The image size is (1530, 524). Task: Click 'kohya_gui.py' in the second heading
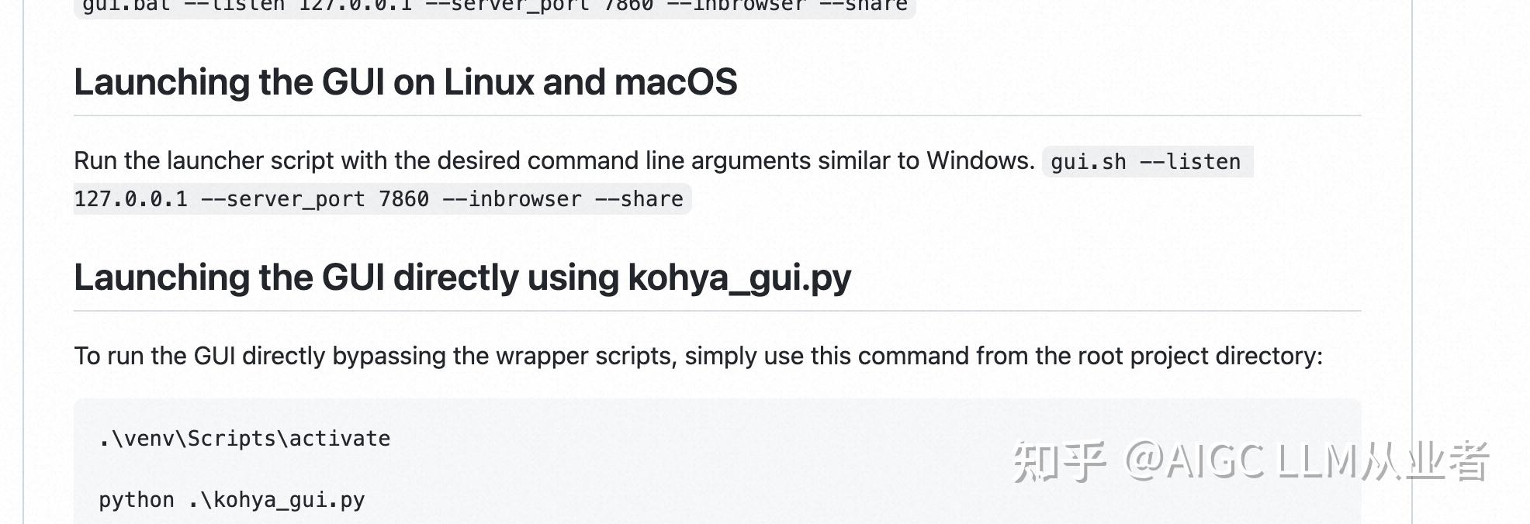[739, 279]
